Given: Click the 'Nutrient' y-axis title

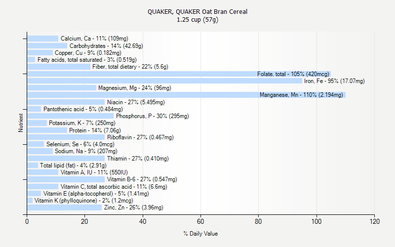Looking at the screenshot, I should 21,123.
